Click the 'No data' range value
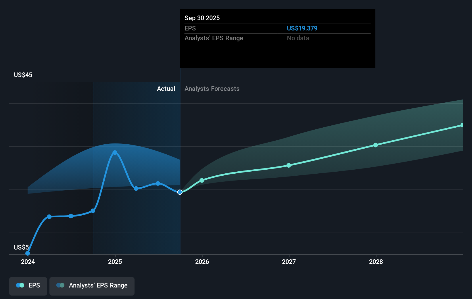This screenshot has height=299, width=472. pyautogui.click(x=298, y=38)
